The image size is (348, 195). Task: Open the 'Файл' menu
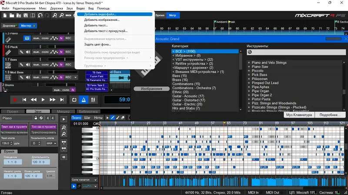[6, 8]
